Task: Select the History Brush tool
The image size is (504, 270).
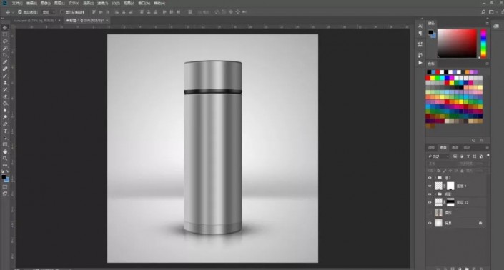Action: point(5,89)
